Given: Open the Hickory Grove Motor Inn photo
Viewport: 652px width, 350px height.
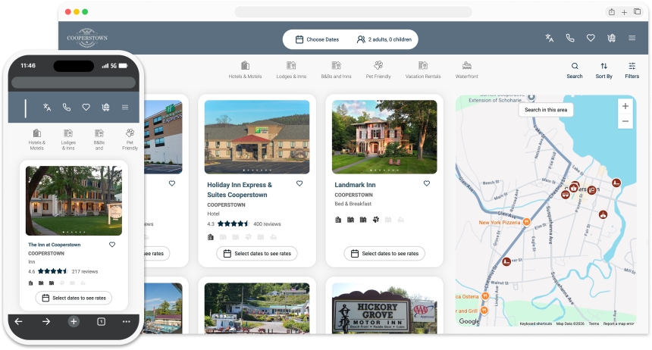Looking at the screenshot, I should pos(384,308).
